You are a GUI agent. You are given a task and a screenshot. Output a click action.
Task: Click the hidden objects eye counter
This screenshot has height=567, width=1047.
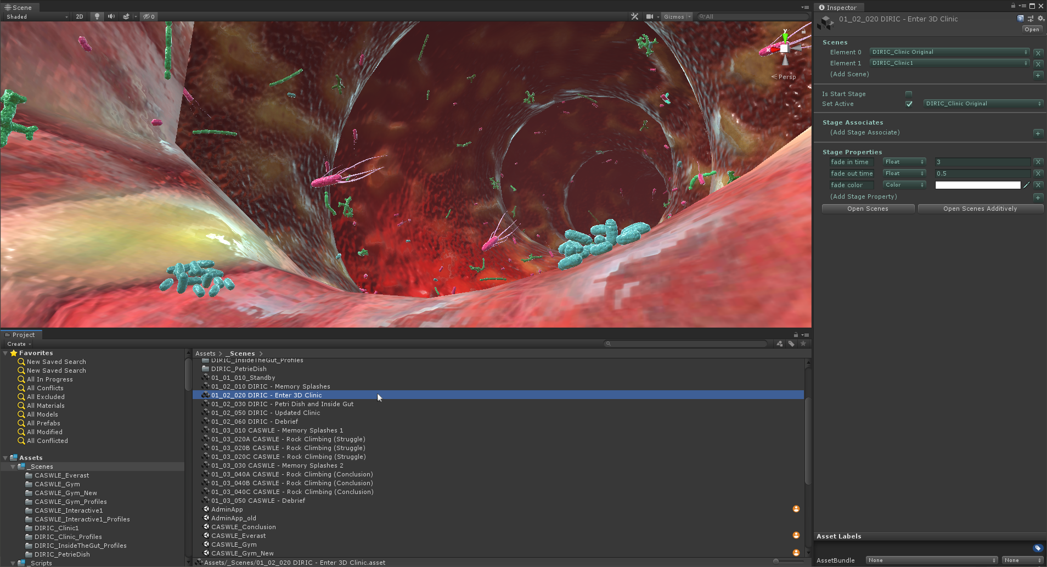coord(149,16)
